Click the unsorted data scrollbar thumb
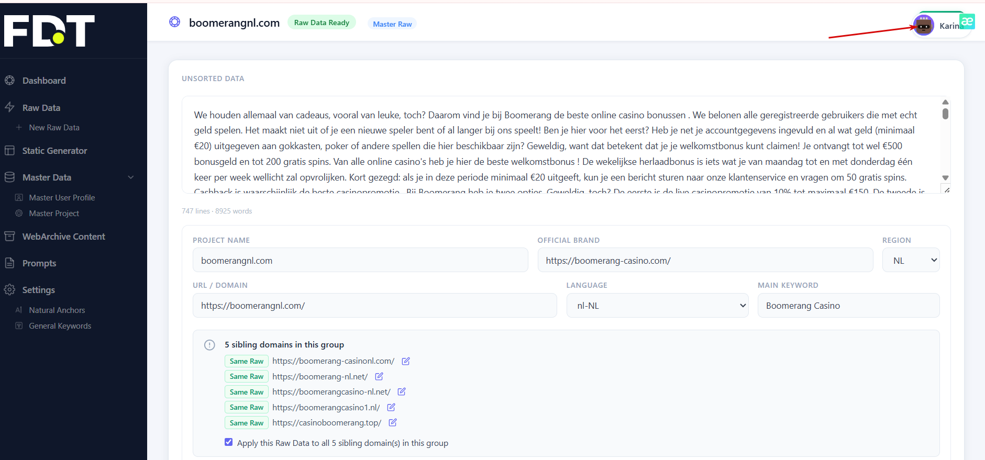 (x=945, y=114)
